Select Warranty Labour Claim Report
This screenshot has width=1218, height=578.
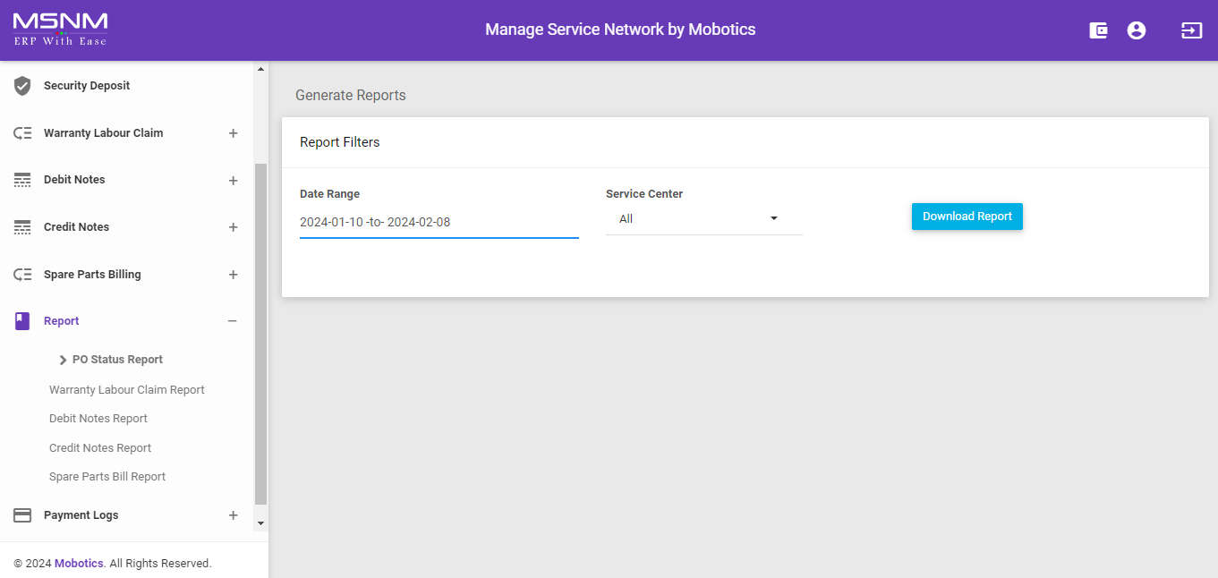(x=127, y=390)
